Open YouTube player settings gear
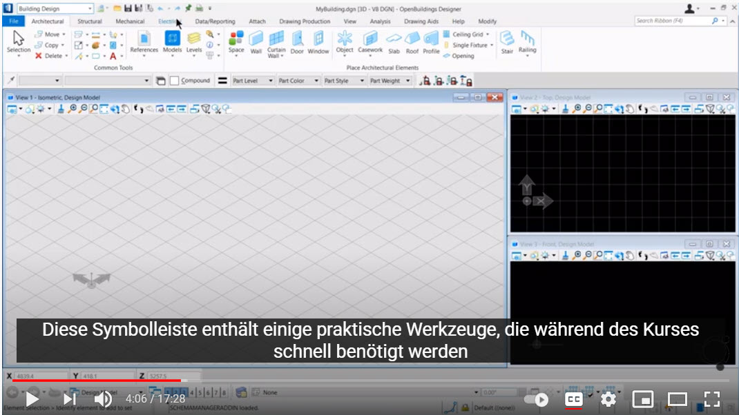Screen dimensions: 739x415 point(608,399)
